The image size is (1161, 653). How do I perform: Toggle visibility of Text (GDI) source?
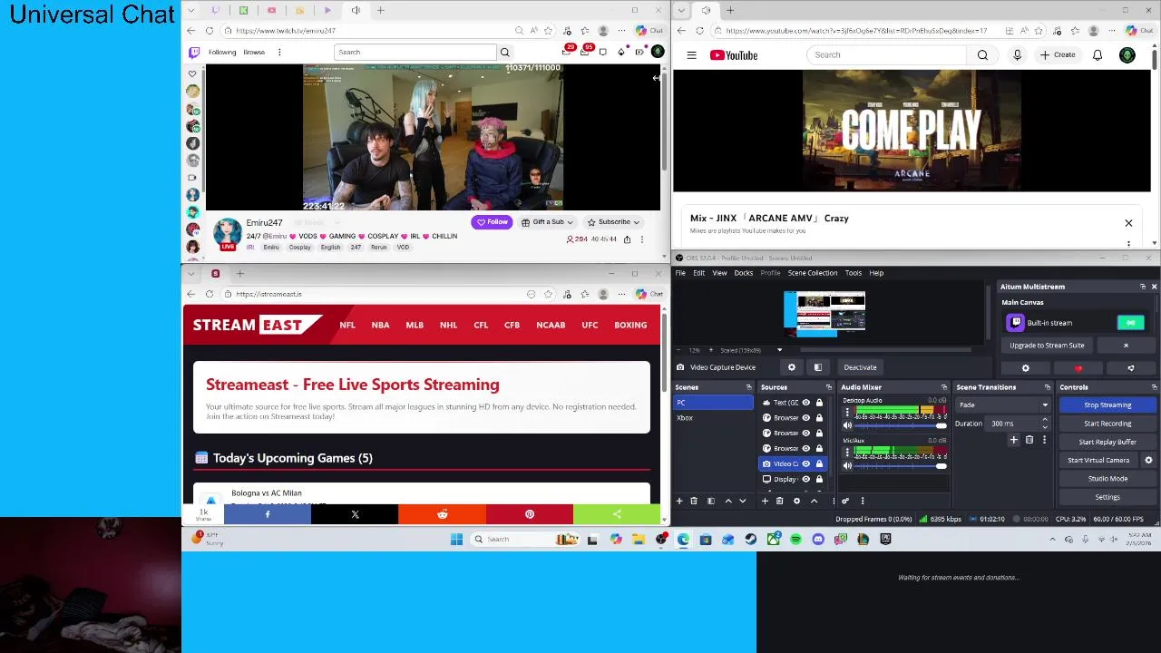coord(805,403)
